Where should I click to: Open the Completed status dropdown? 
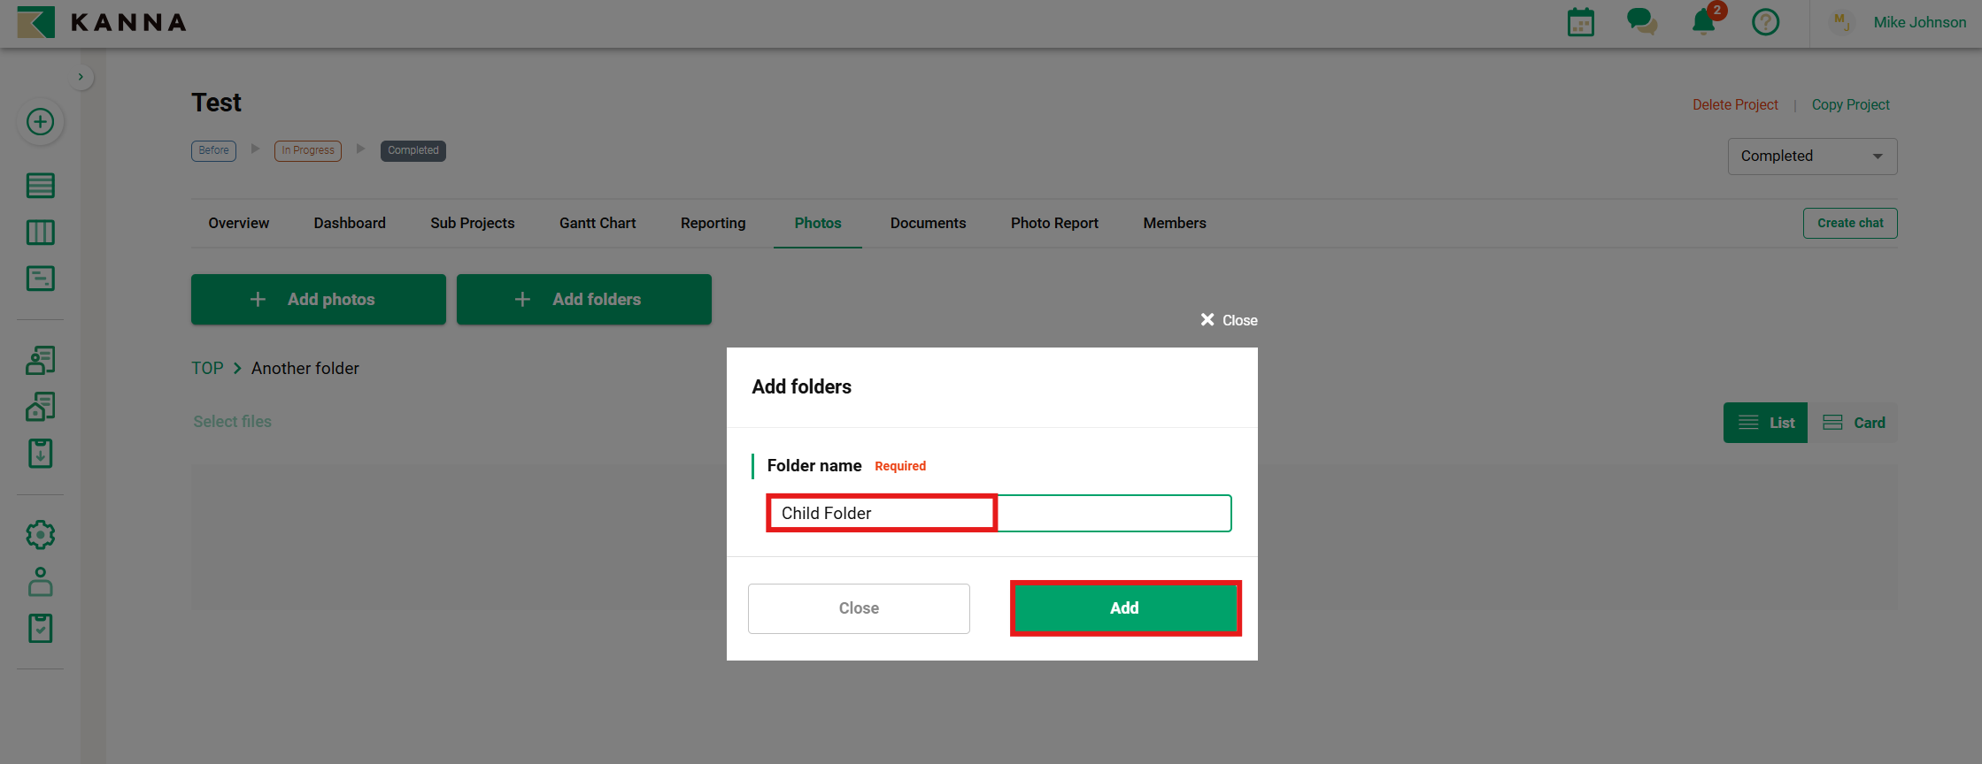pos(1811,157)
